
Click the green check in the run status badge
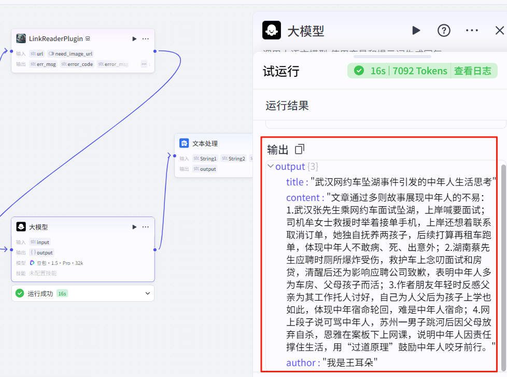click(x=359, y=71)
